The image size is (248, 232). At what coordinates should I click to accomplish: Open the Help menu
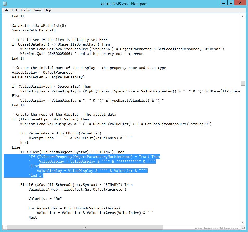(48, 10)
